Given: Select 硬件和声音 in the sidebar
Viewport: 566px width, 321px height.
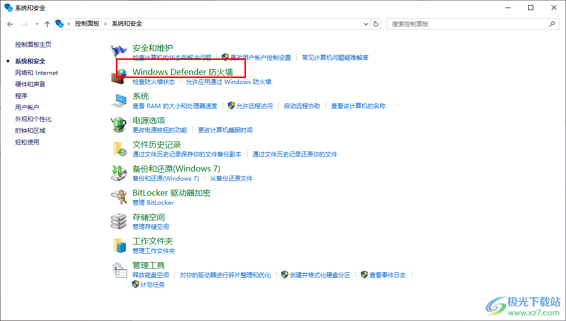Looking at the screenshot, I should (x=30, y=85).
